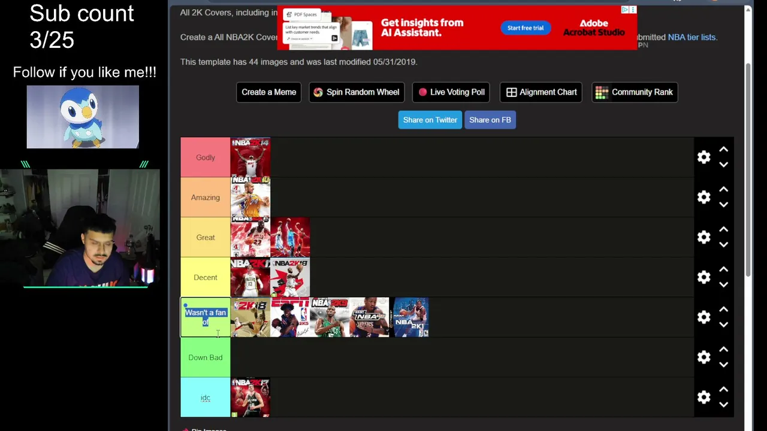Move the idc tier row down
This screenshot has height=431, width=767.
(723, 405)
